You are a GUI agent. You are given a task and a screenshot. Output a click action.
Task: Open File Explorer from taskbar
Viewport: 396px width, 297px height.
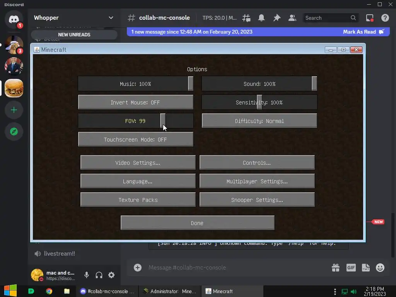pyautogui.click(x=67, y=291)
